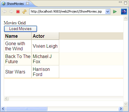Screen dimensions: 129x112
Task: Click the bottom horizontal scrollbar thumb
Action: coord(26,109)
